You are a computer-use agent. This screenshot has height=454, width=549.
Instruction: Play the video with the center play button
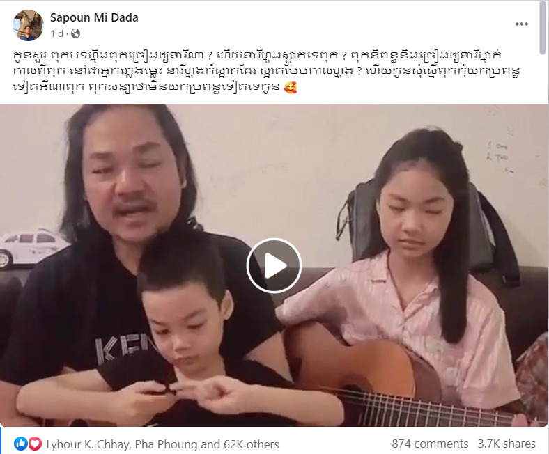274,265
